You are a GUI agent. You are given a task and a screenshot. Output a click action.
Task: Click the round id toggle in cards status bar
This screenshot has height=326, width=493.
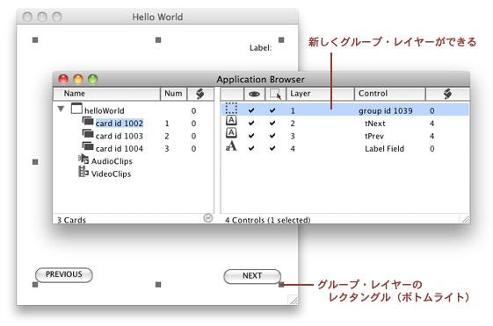[x=207, y=218]
